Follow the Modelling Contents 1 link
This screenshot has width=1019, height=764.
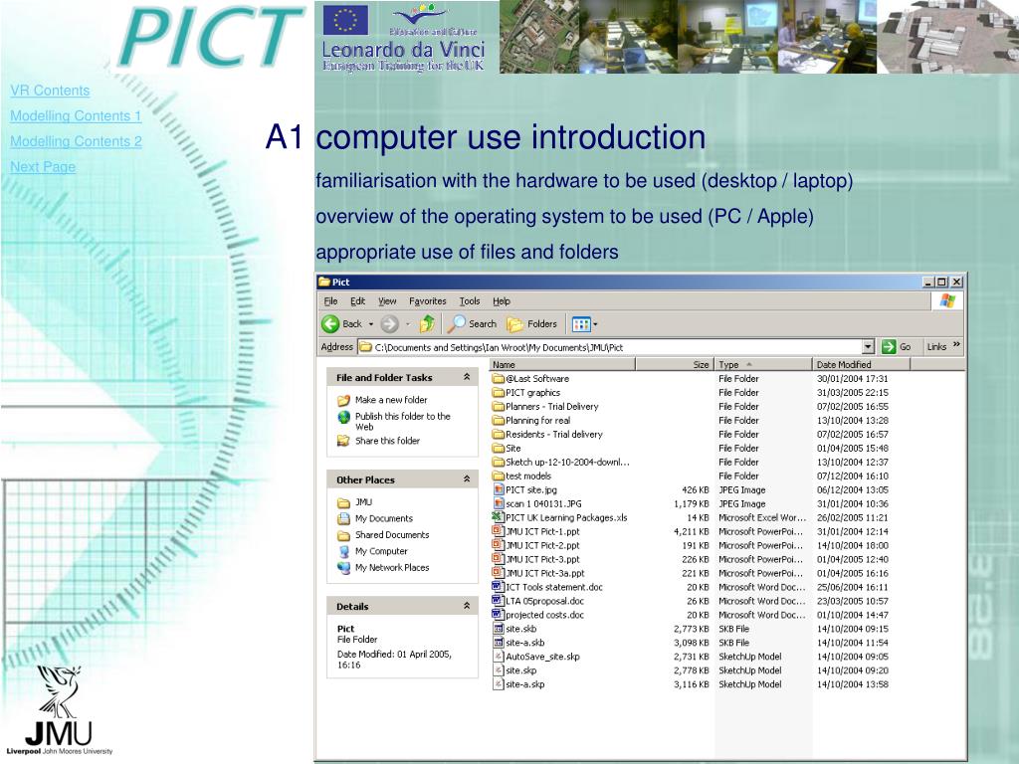(76, 116)
